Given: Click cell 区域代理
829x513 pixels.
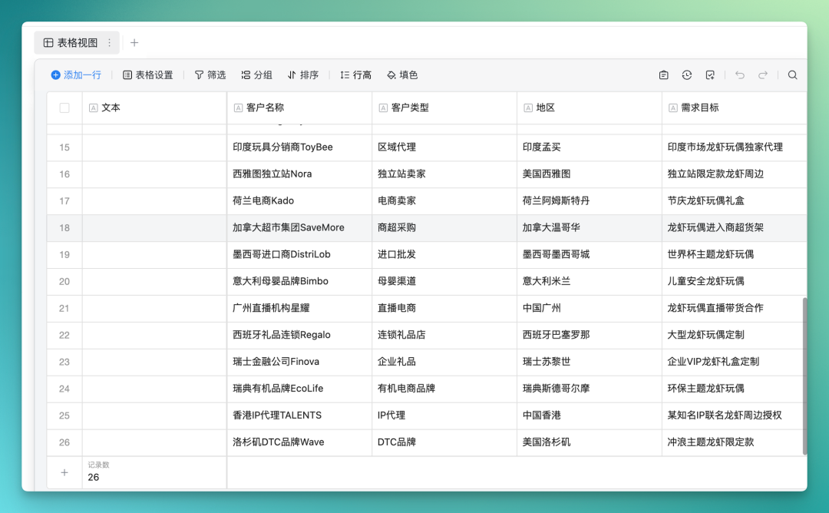Looking at the screenshot, I should (x=444, y=147).
